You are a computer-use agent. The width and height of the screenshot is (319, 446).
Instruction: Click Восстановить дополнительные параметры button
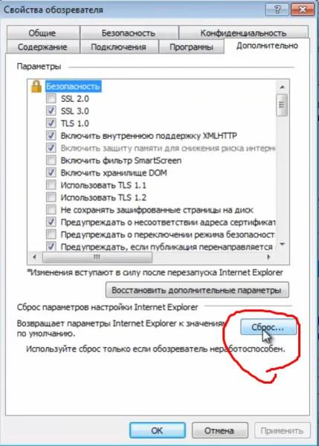point(197,290)
